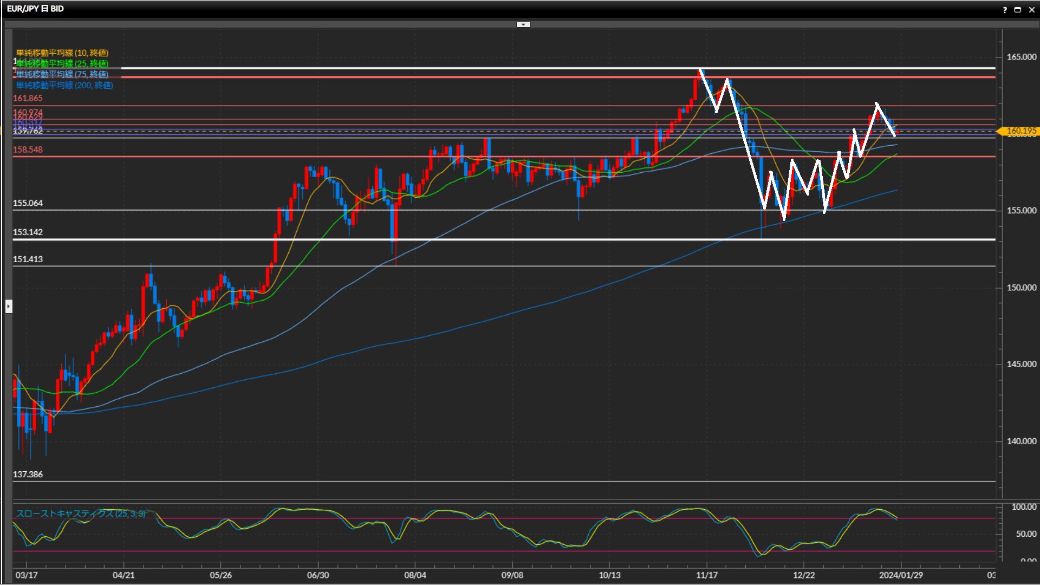Select the 151.413 horizontal line label
This screenshot has width=1040, height=585.
(28, 259)
